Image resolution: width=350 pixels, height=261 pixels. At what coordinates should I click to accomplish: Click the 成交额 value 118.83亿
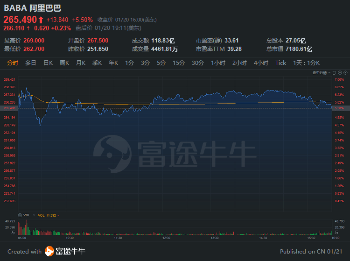(x=163, y=41)
